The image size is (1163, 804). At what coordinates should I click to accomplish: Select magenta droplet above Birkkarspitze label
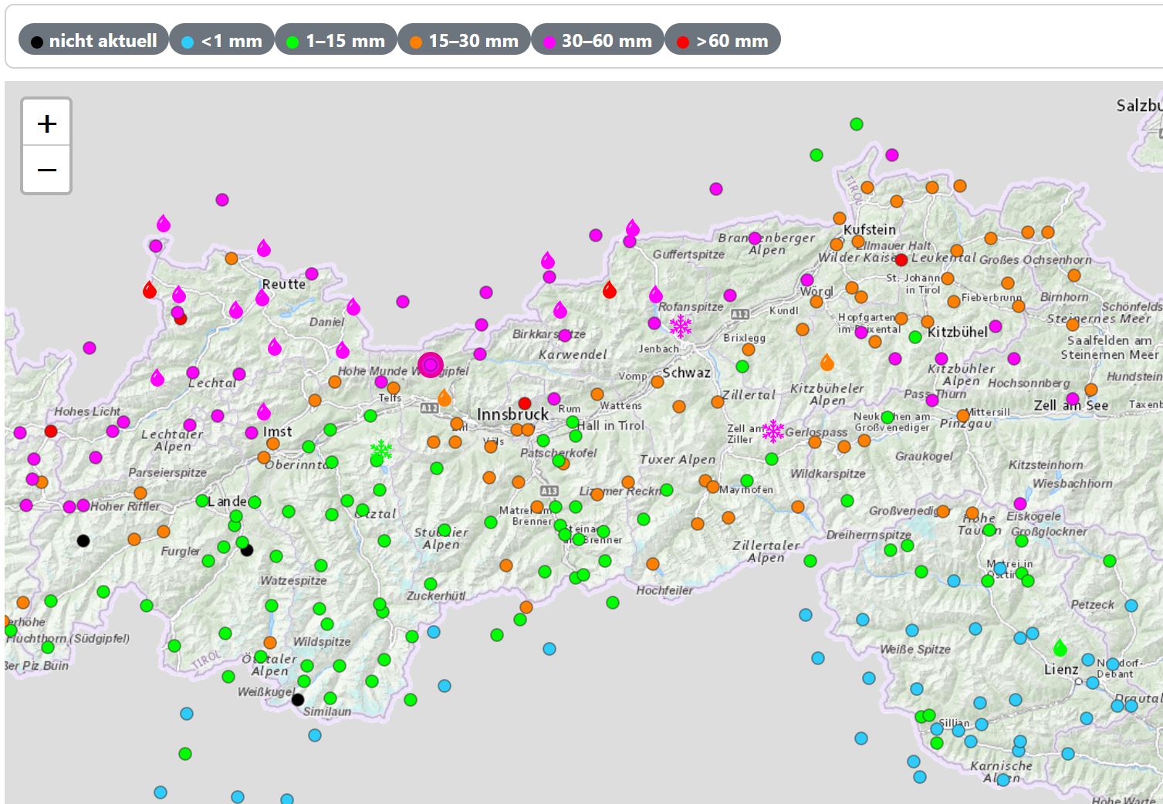pyautogui.click(x=560, y=310)
